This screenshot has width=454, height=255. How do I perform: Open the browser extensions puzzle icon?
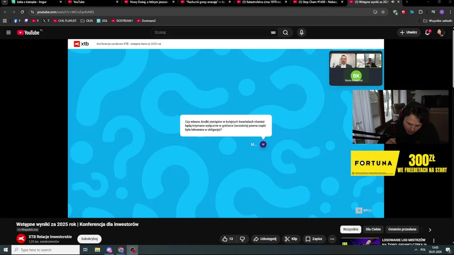click(x=421, y=12)
